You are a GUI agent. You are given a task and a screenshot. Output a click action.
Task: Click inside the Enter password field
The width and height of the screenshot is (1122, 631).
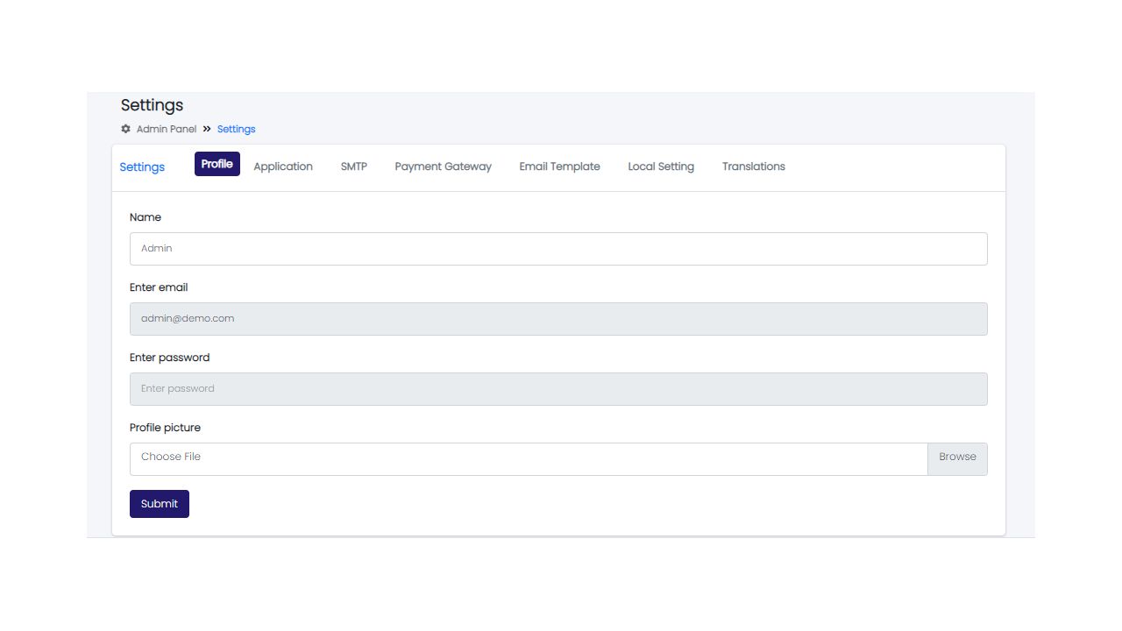558,389
